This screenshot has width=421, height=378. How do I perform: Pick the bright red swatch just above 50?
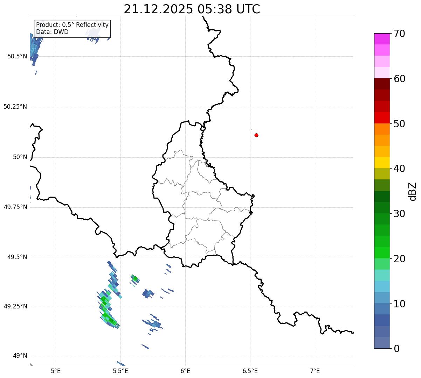(382, 118)
